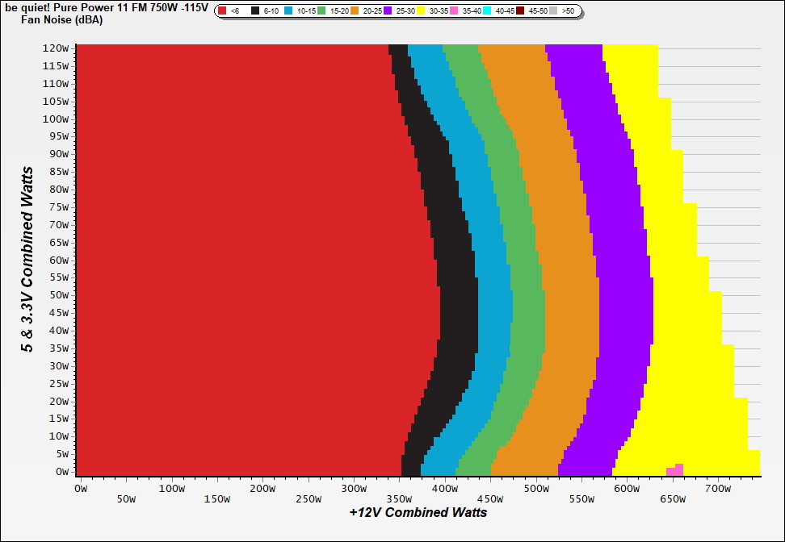Click the purple 25-30 legend swatch
Screen dimensions: 785x542
pyautogui.click(x=388, y=11)
